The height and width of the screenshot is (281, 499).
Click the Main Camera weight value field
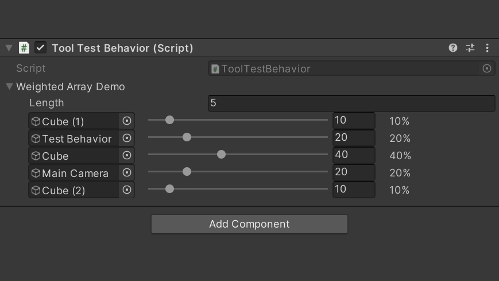[353, 172]
